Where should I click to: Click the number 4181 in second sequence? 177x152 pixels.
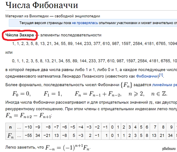pos(154,61)
